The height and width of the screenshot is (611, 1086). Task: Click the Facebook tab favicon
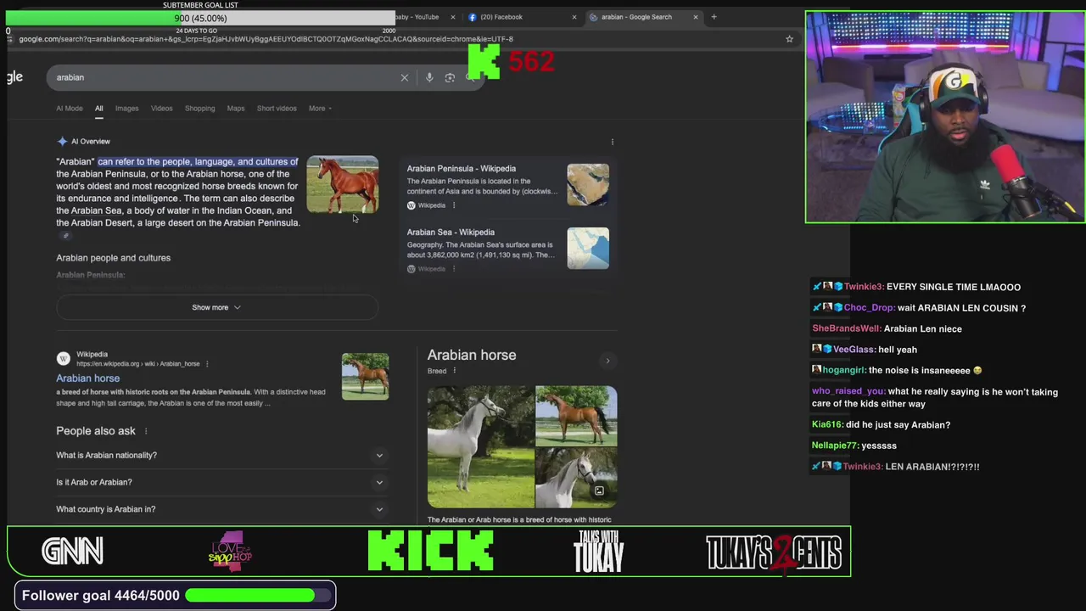473,17
